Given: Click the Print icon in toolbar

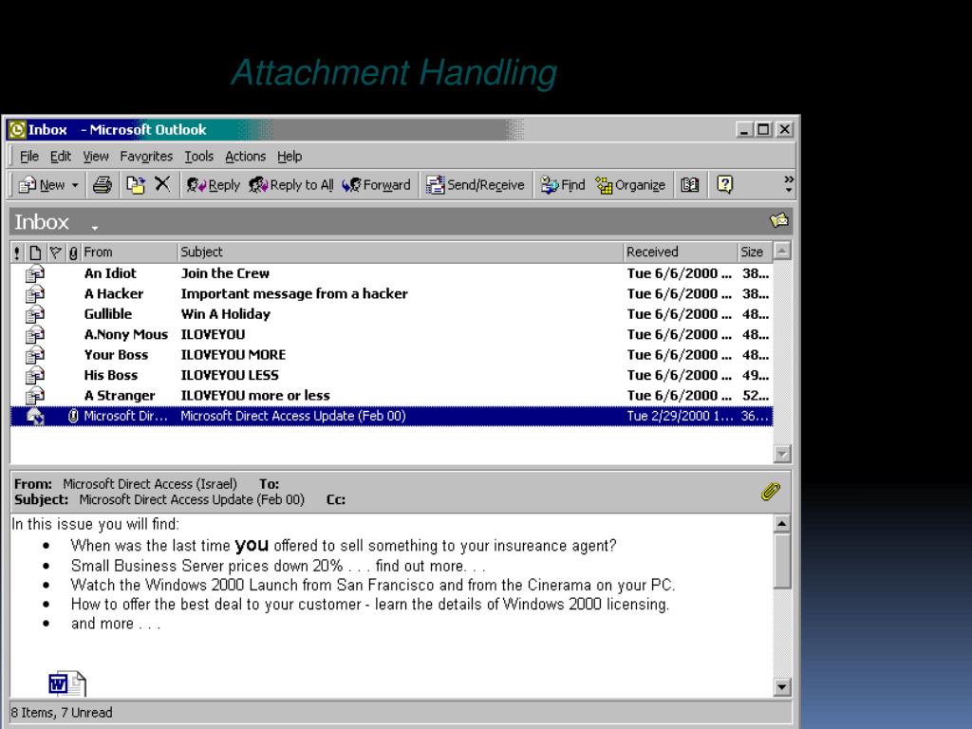Looking at the screenshot, I should point(103,185).
